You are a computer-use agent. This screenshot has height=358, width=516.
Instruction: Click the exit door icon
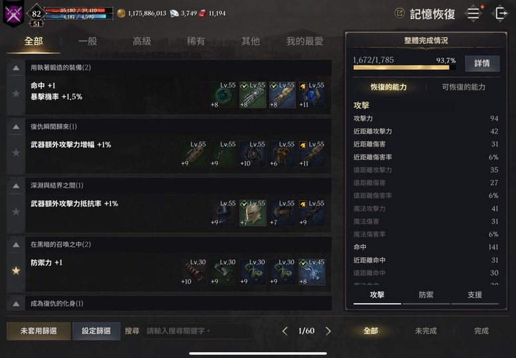click(500, 13)
